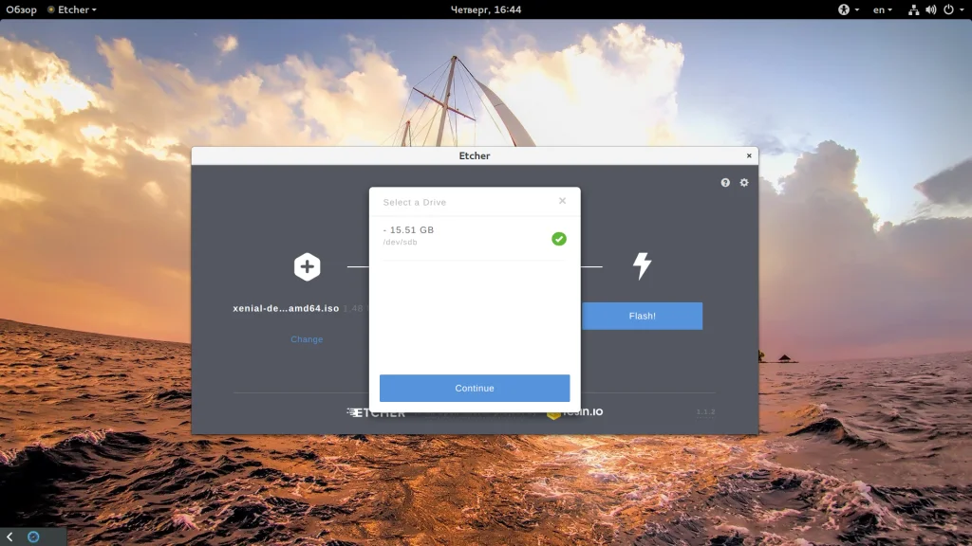
Task: Open the Etcher application menu in top bar
Action: point(72,9)
